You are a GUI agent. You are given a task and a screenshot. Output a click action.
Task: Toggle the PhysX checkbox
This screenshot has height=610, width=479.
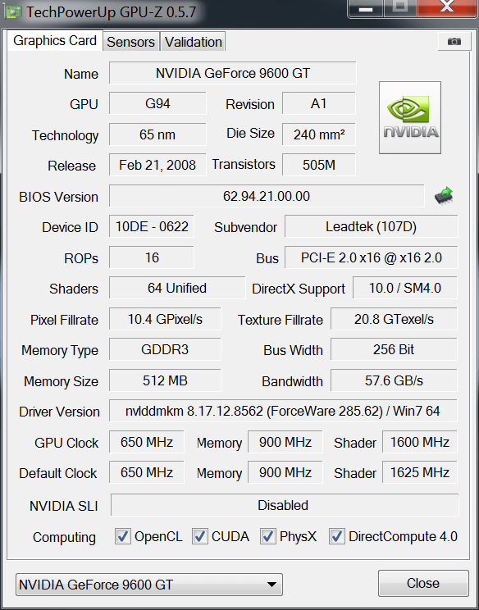[268, 536]
